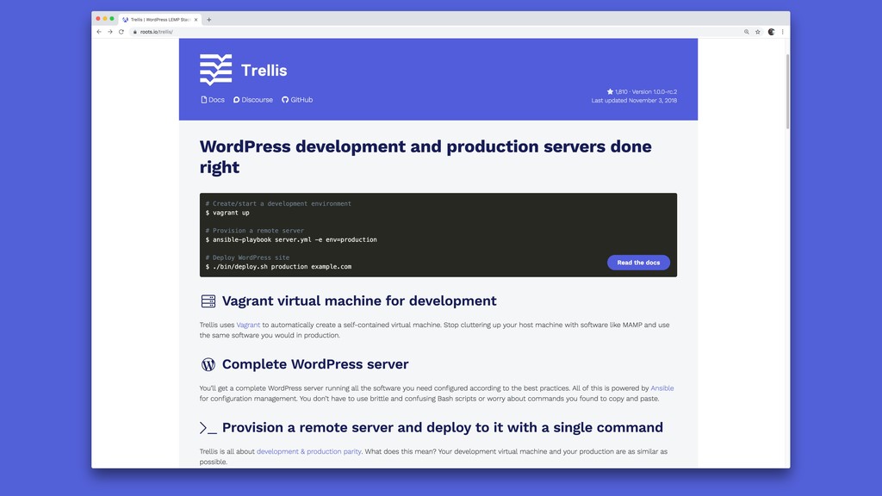Click 'Last updated November 3, 2018' text
The width and height of the screenshot is (882, 496).
coord(634,101)
